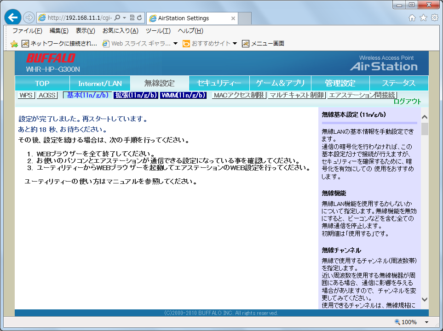Image resolution: width=443 pixels, height=331 pixels.
Task: Click the Favorites star icon
Action: click(x=423, y=18)
